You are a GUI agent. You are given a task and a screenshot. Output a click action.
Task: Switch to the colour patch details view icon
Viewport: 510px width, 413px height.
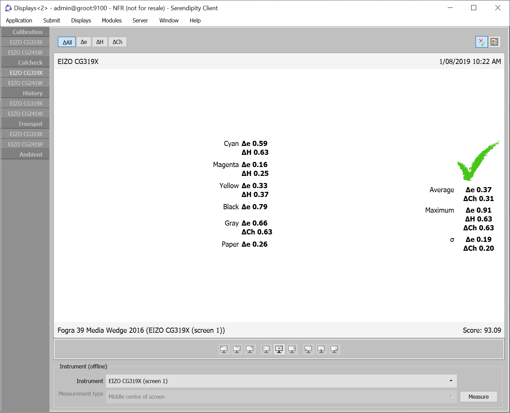tap(494, 42)
